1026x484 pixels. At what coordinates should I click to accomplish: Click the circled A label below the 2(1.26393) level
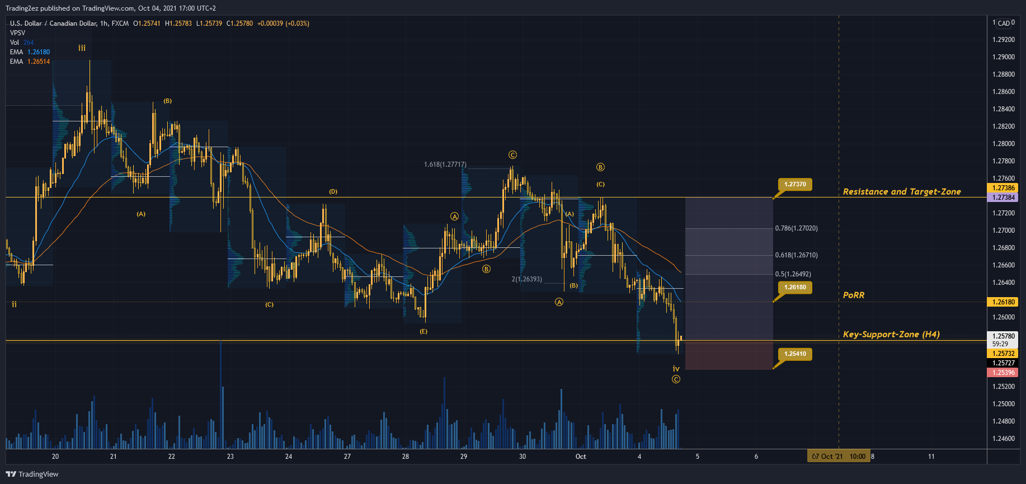click(559, 302)
